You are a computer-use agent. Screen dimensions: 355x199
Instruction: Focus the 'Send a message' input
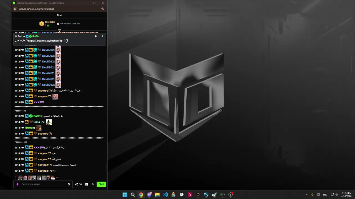[43, 184]
